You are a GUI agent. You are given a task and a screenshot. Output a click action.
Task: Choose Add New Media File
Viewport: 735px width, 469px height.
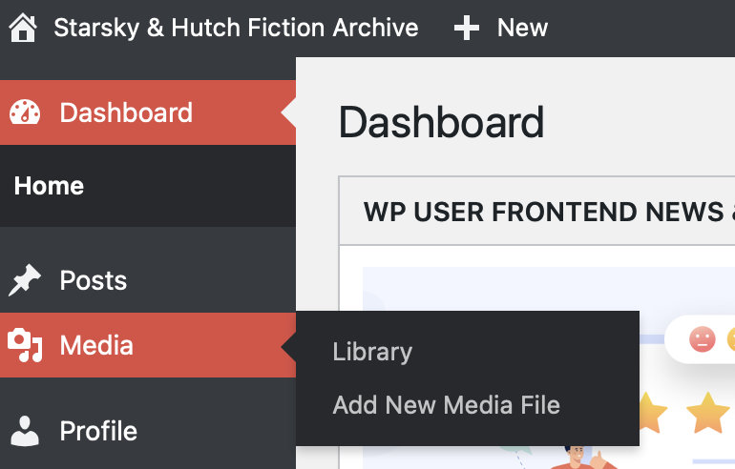tap(447, 405)
